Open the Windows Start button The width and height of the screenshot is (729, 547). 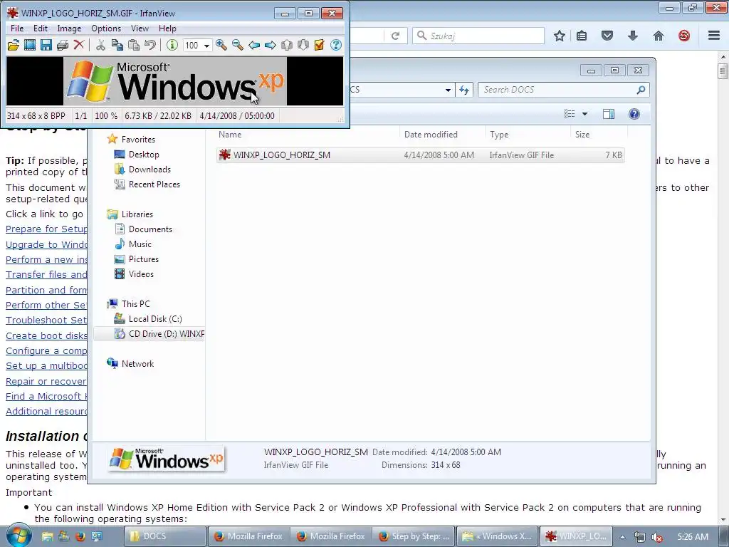tap(19, 536)
